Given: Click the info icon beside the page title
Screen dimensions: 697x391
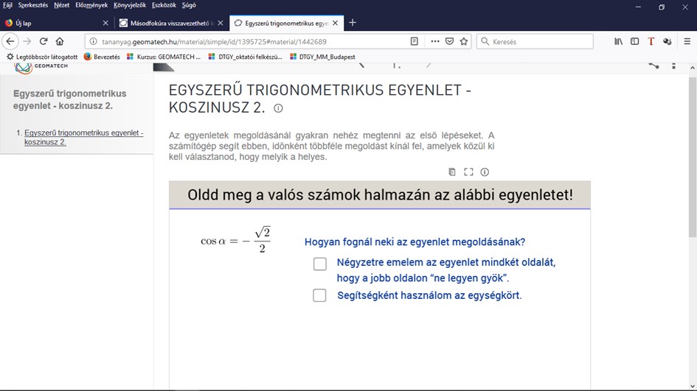Looking at the screenshot, I should pos(278,108).
